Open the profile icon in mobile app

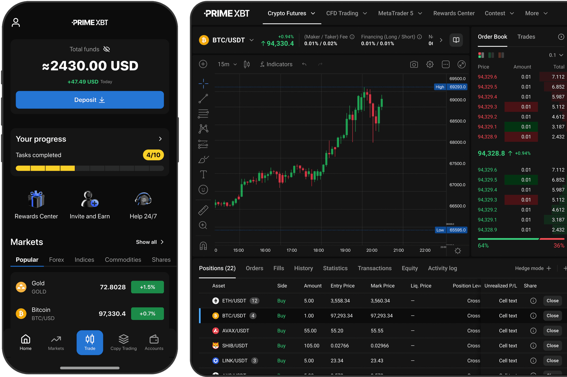16,22
